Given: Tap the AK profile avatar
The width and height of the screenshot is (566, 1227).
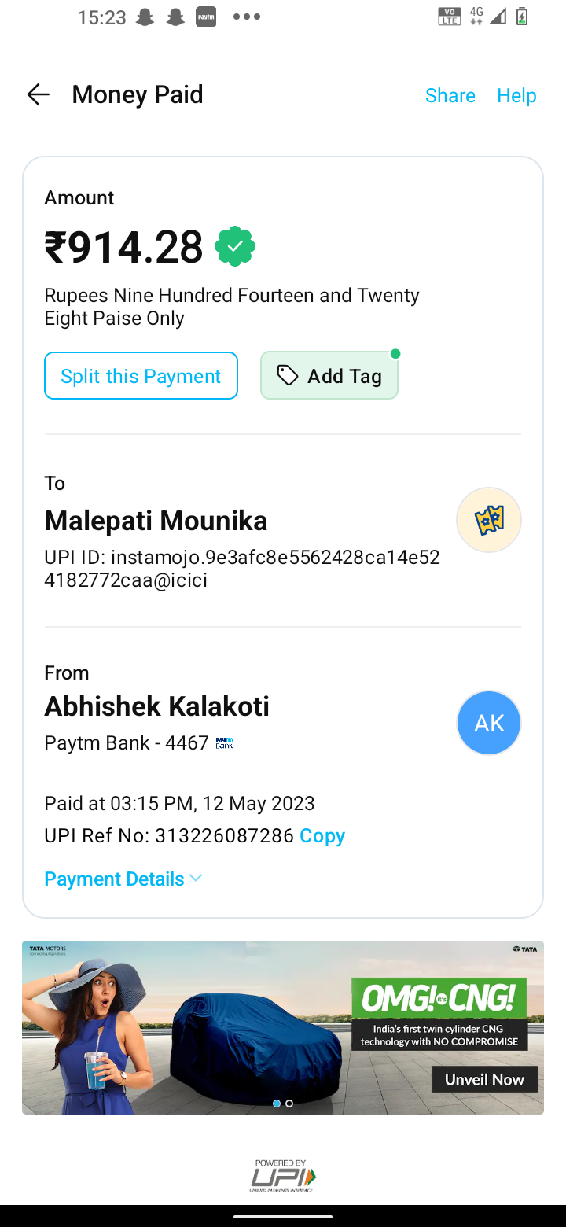Looking at the screenshot, I should pos(488,723).
